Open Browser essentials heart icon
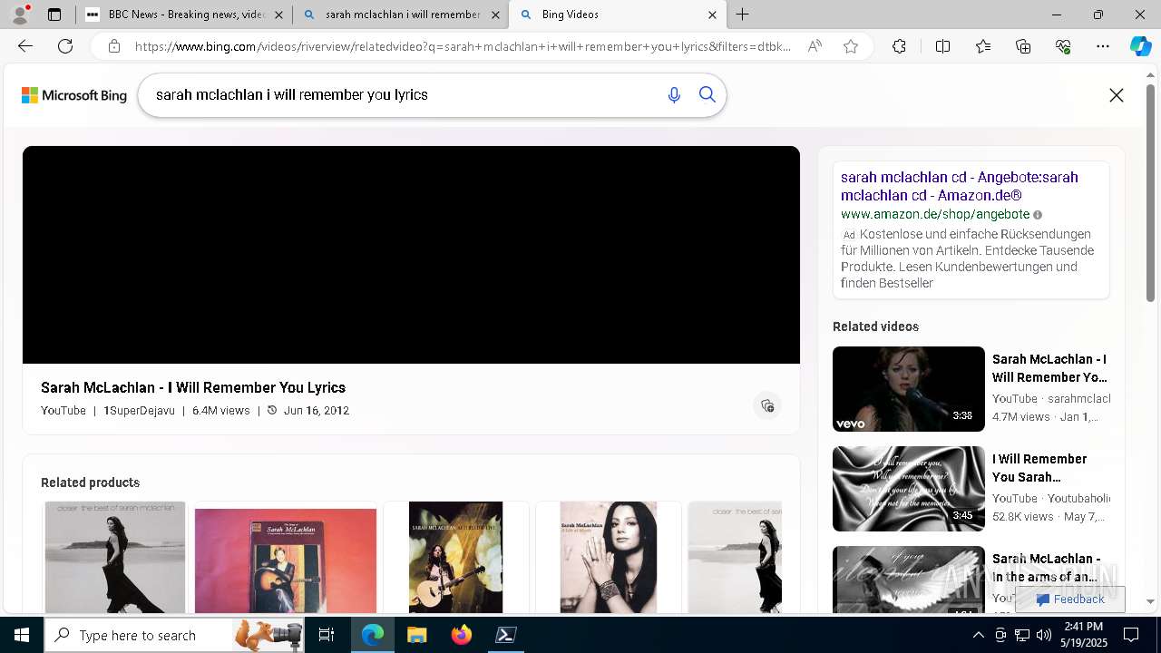Viewport: 1161px width, 653px height. 1063,46
